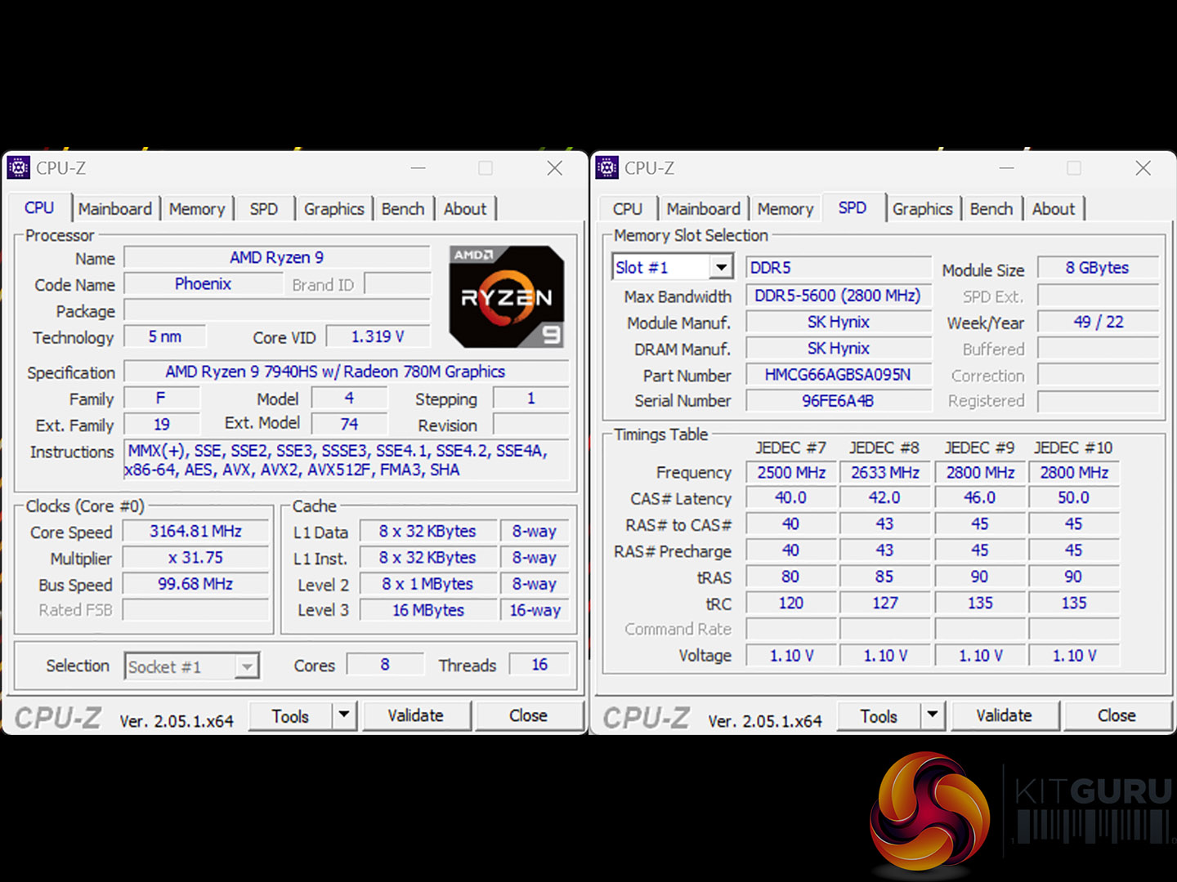Click the Close button in the SPD window
Screen dimensions: 1177x882
(x=1117, y=716)
